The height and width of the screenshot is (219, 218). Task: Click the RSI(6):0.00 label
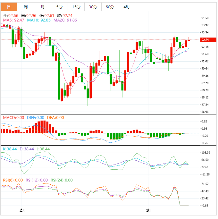click(x=13, y=180)
